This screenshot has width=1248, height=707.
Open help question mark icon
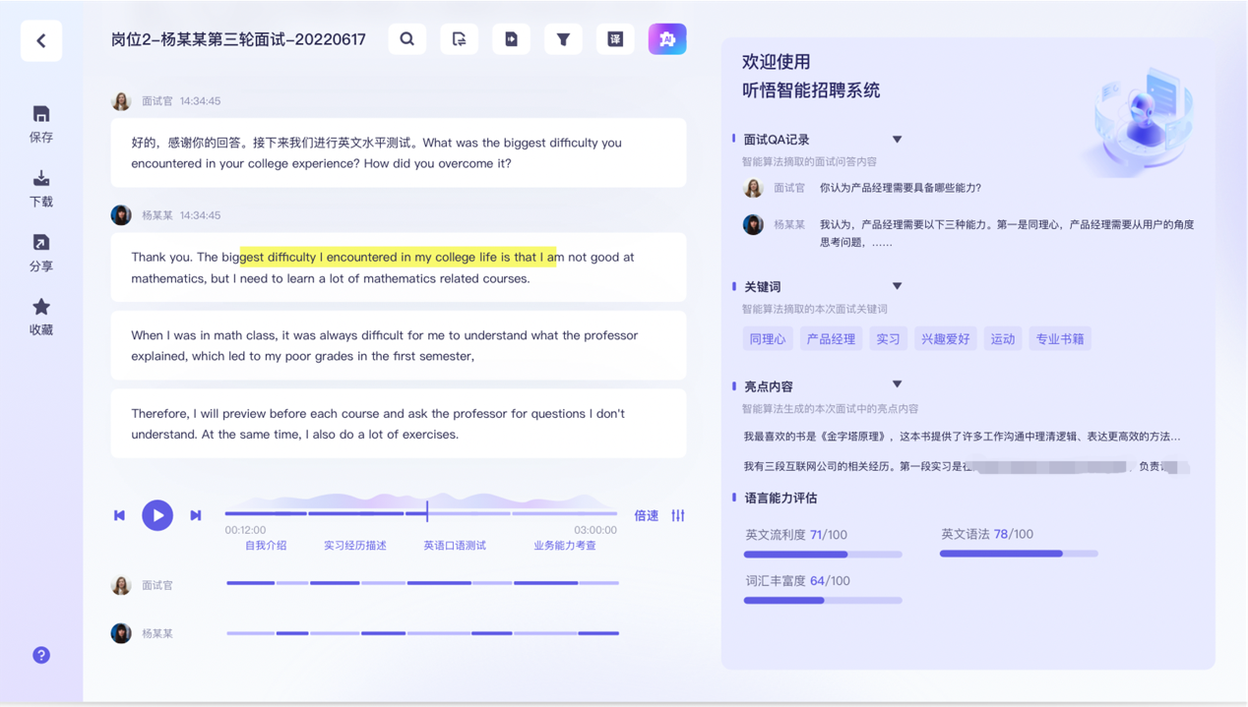coord(41,655)
